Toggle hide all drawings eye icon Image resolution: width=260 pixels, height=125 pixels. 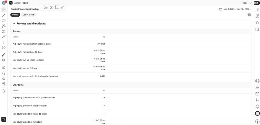(x=4, y=84)
